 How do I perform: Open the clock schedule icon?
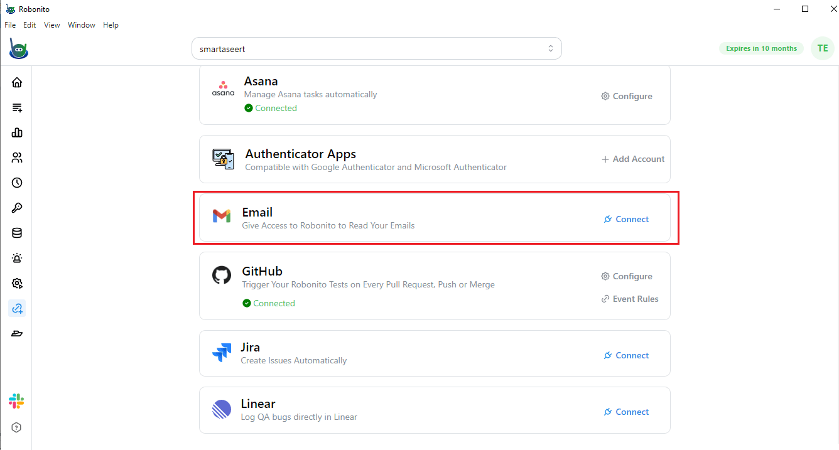(17, 183)
